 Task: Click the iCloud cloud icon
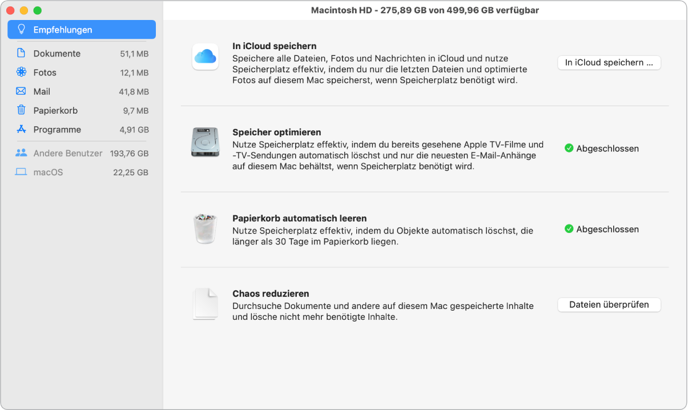pyautogui.click(x=205, y=57)
